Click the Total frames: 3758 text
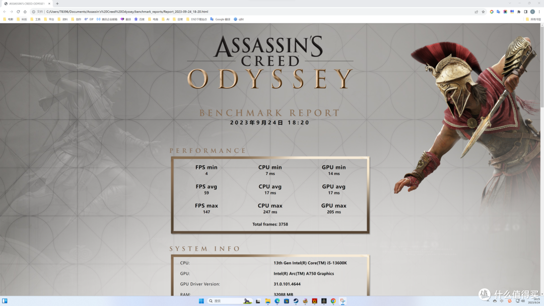The image size is (544, 306). pyautogui.click(x=270, y=224)
